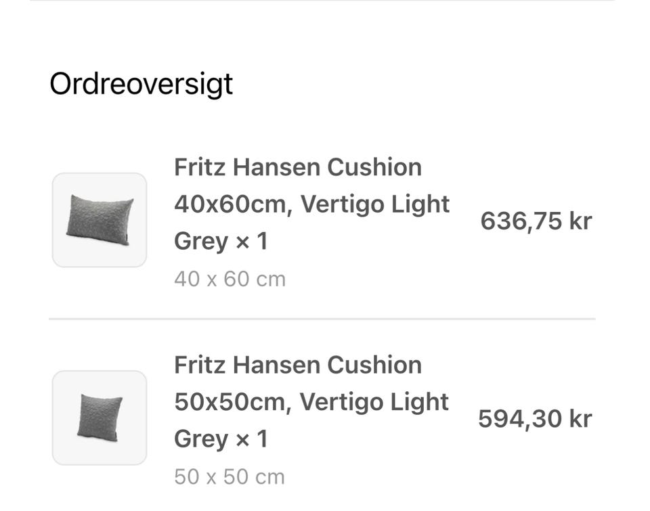Click "Vertigo Light" in the 40x60cm product name
The height and width of the screenshot is (511, 650).
[375, 204]
